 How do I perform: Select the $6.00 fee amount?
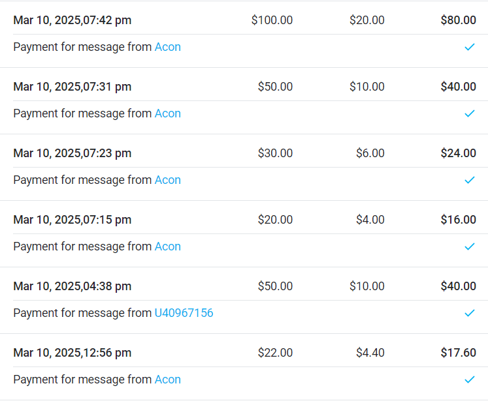coord(370,153)
